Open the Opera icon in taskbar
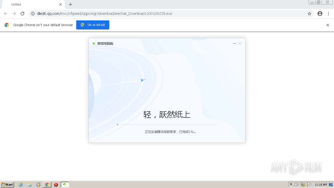Image resolution: width=334 pixels, height=188 pixels. 56,185
